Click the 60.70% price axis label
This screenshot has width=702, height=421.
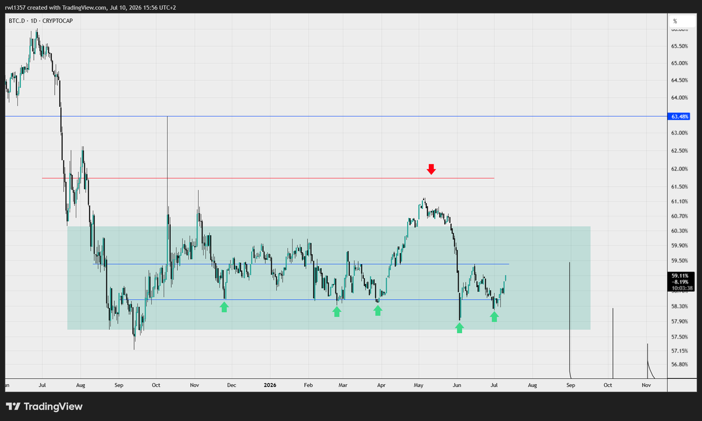[680, 216]
